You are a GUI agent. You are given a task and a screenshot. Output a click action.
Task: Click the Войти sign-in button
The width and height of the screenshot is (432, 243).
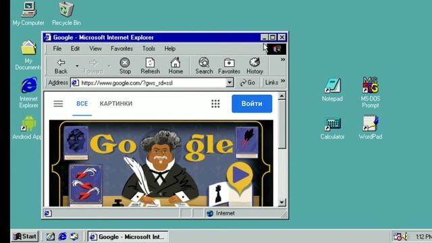pyautogui.click(x=252, y=103)
